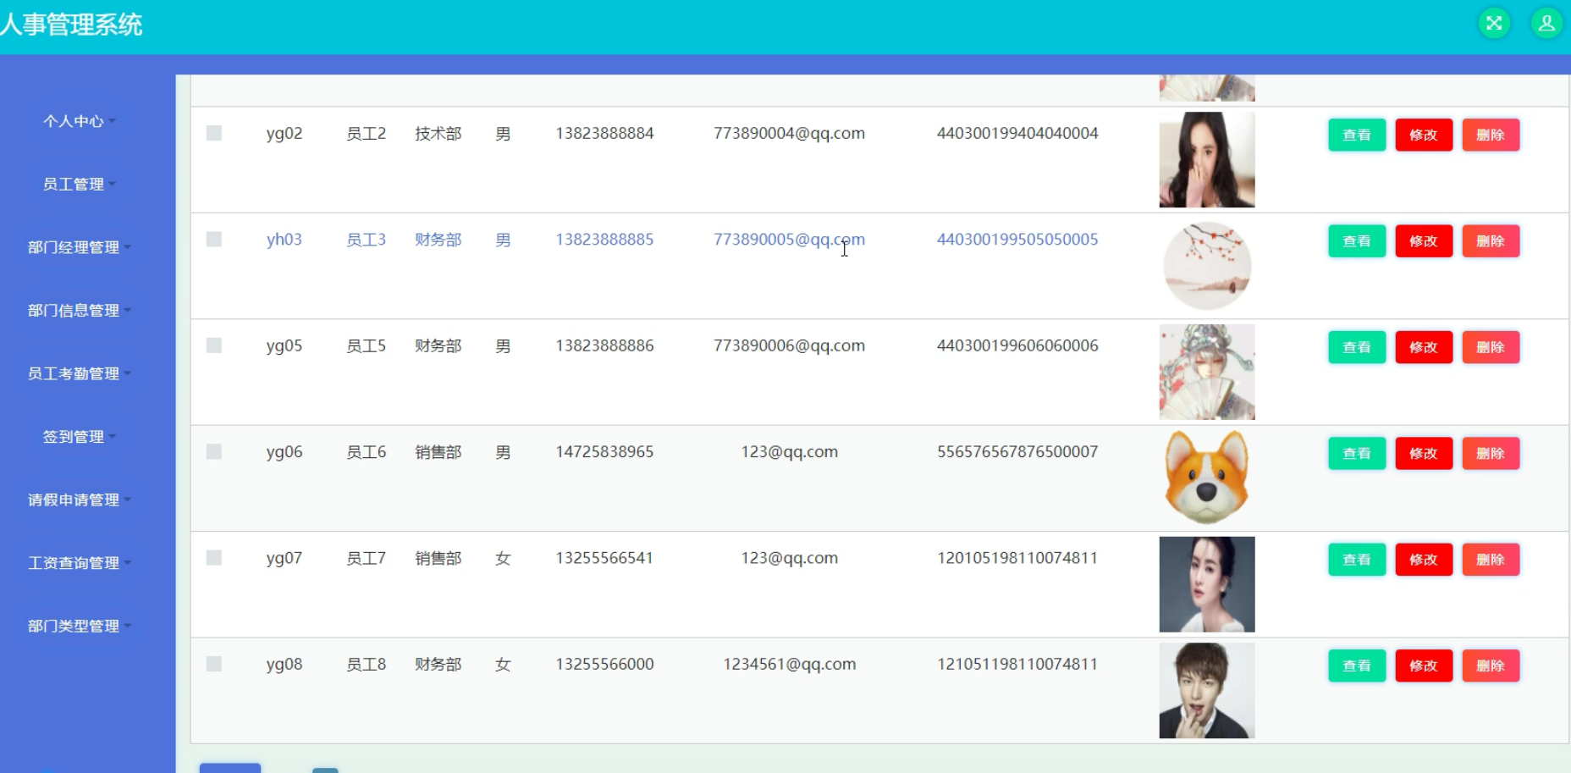Open photo thumbnail of employee yg02
The height and width of the screenshot is (773, 1571).
click(x=1207, y=160)
